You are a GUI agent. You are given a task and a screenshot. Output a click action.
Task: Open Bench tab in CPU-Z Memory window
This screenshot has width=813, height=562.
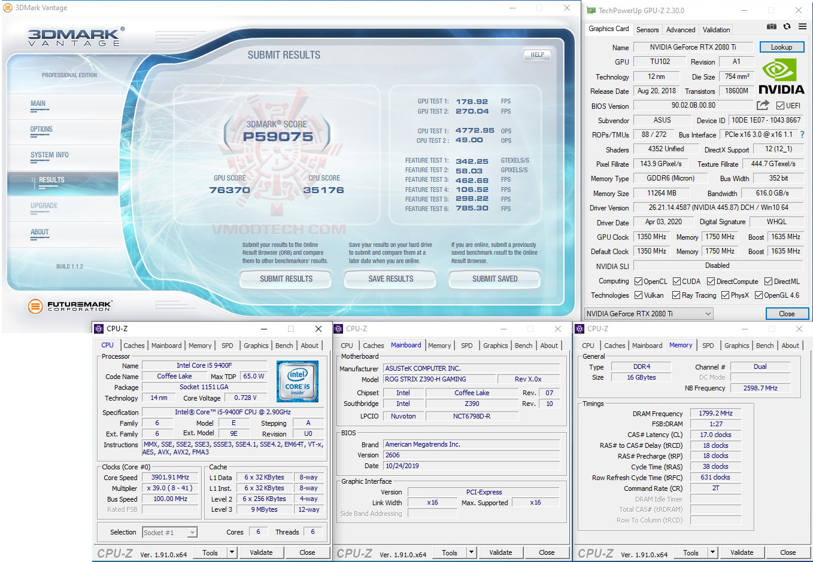(x=765, y=346)
